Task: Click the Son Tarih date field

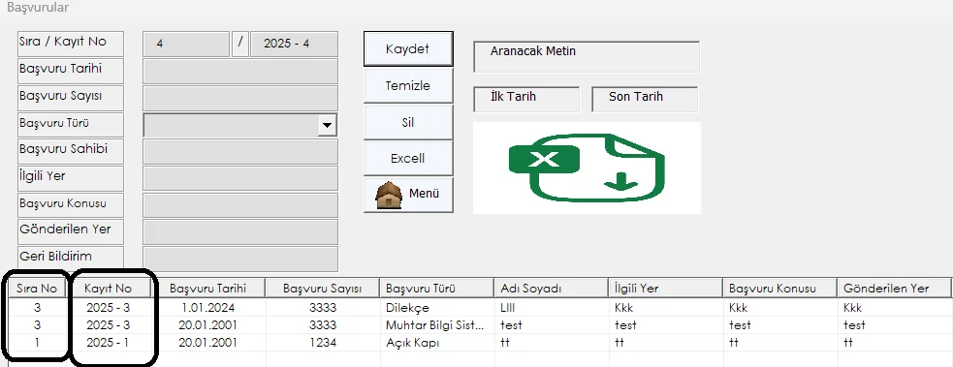Action: coord(645,99)
